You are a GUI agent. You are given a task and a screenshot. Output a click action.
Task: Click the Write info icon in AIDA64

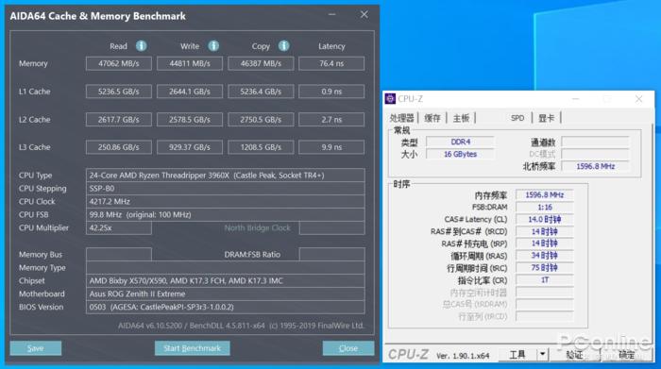click(213, 45)
